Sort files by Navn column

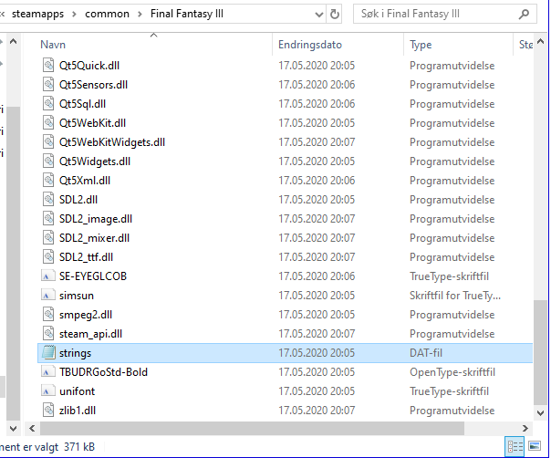pos(53,45)
